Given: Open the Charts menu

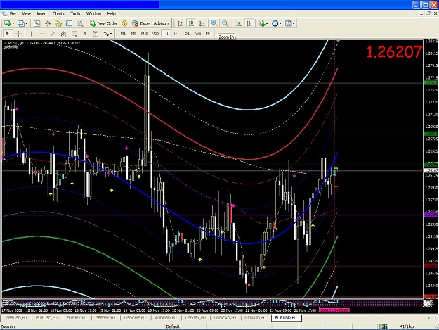Looking at the screenshot, I should pyautogui.click(x=58, y=14).
